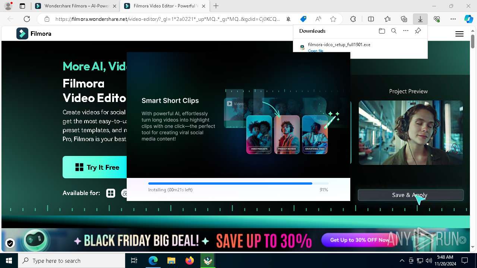Click the Filmora logo in page header
This screenshot has width=477, height=268.
point(34,33)
